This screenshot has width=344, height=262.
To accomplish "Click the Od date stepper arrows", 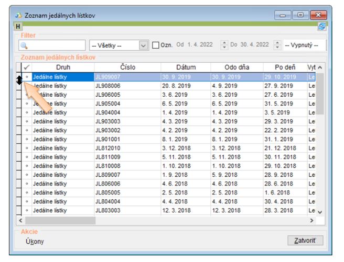I will coord(224,45).
